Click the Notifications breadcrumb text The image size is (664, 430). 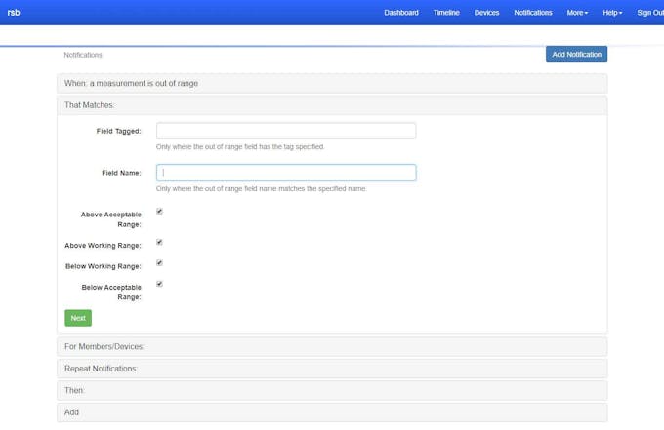pyautogui.click(x=83, y=55)
